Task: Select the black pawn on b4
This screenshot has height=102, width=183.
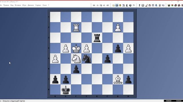Action: tap(118, 48)
